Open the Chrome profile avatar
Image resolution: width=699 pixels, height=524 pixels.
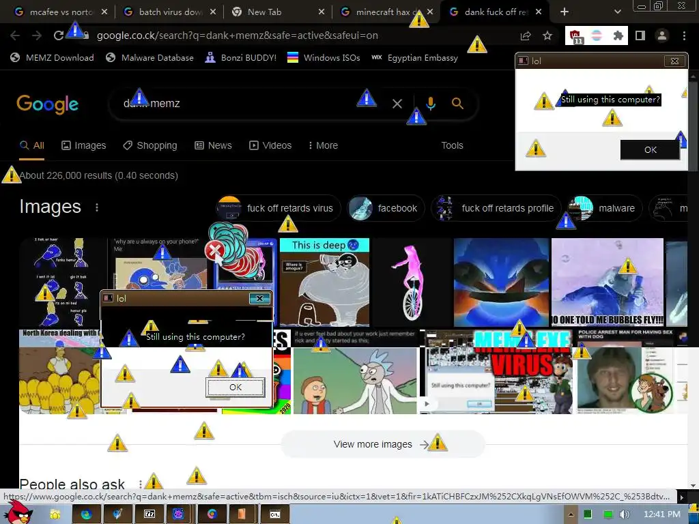662,35
